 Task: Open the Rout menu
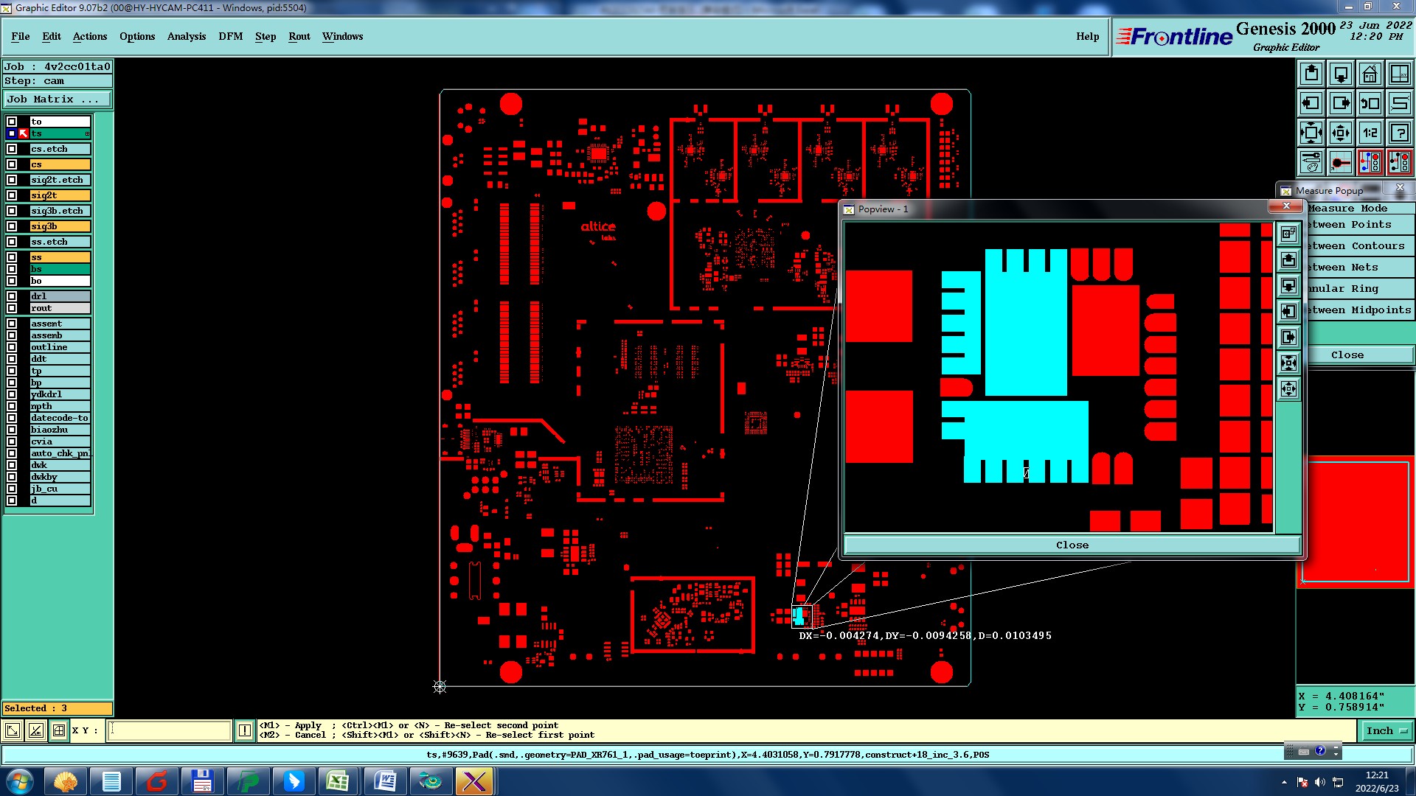pyautogui.click(x=299, y=36)
